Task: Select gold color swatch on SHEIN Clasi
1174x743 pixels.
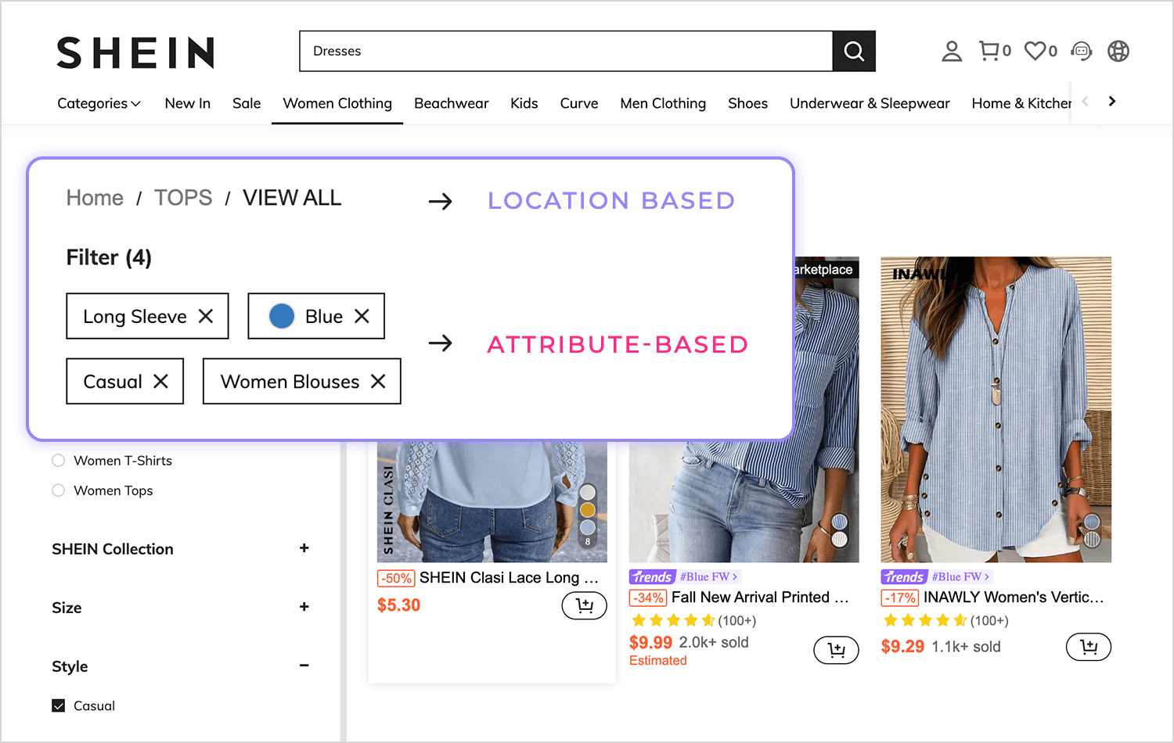Action: pos(588,510)
